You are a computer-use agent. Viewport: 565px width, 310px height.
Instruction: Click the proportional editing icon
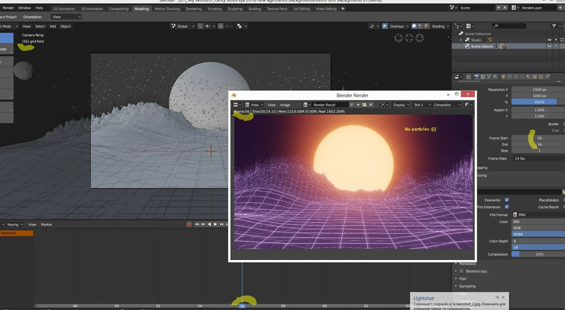coord(221,26)
